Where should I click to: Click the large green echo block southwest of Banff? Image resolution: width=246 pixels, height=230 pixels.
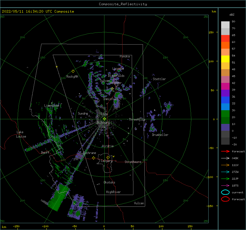[x=59, y=197]
